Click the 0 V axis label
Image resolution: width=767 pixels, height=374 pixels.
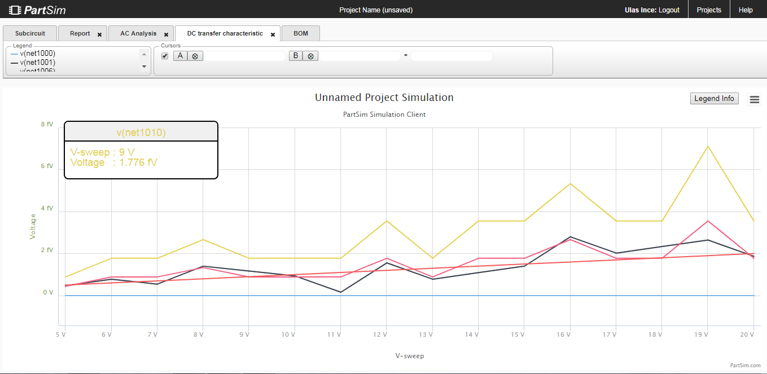(x=48, y=293)
